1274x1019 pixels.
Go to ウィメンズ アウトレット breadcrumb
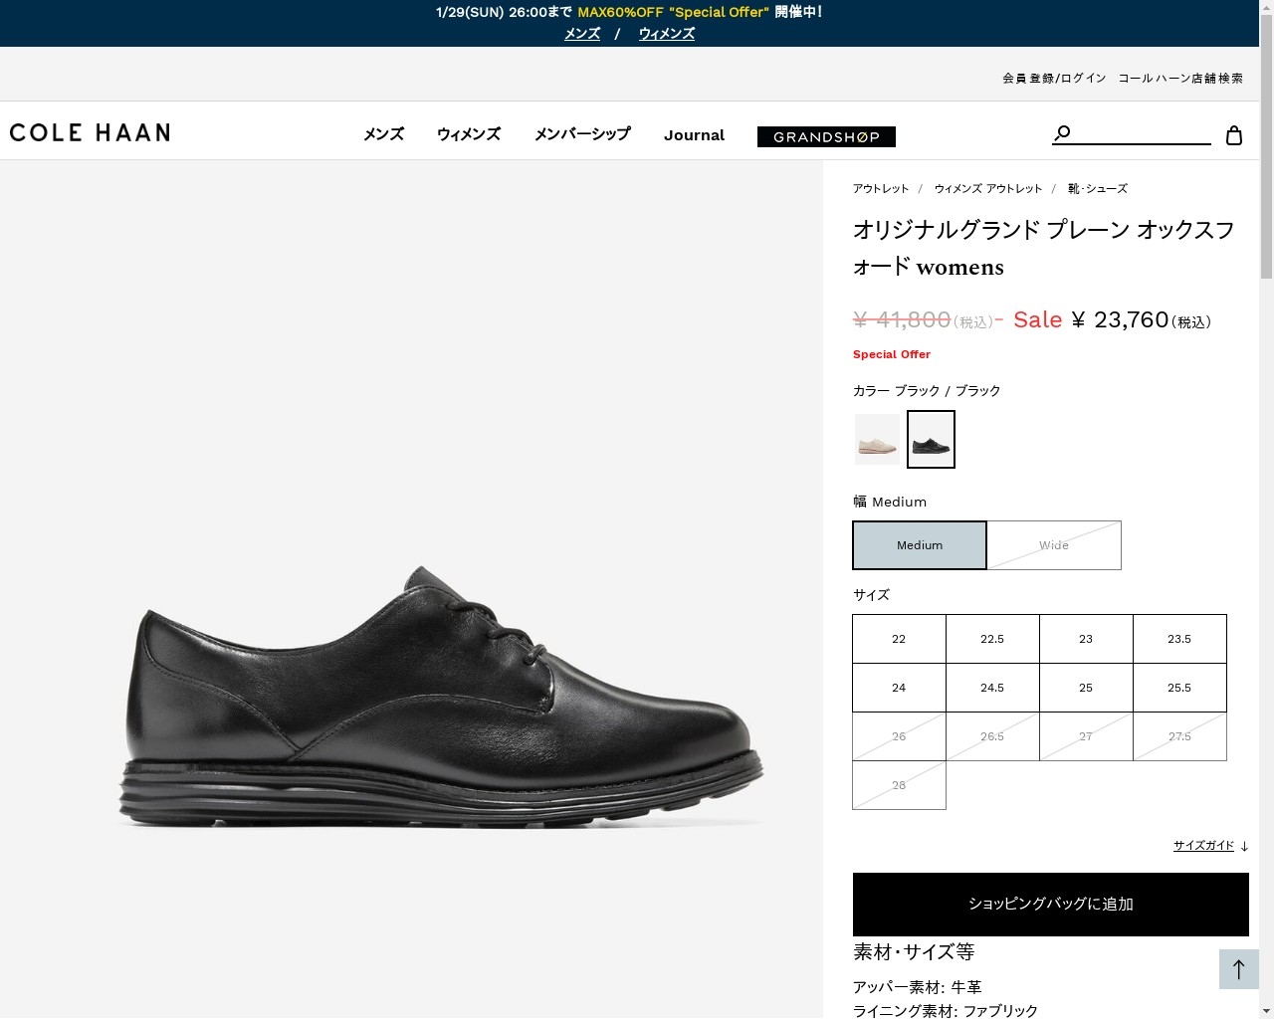point(988,188)
